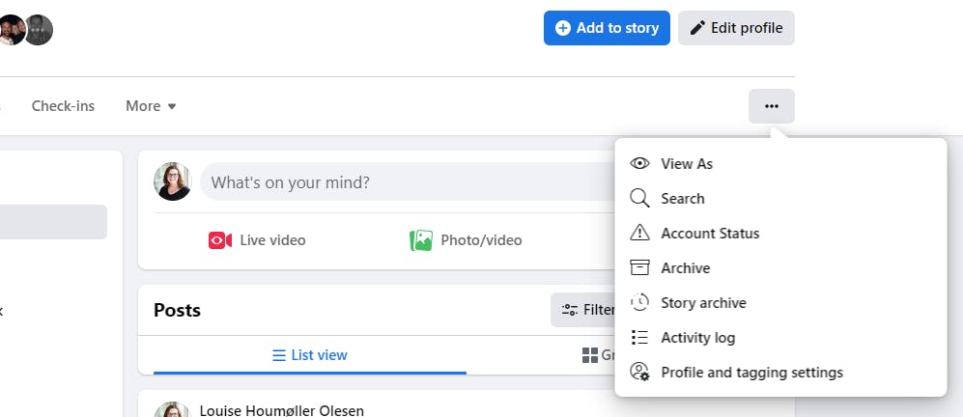Add a Photo/video to post

[466, 240]
